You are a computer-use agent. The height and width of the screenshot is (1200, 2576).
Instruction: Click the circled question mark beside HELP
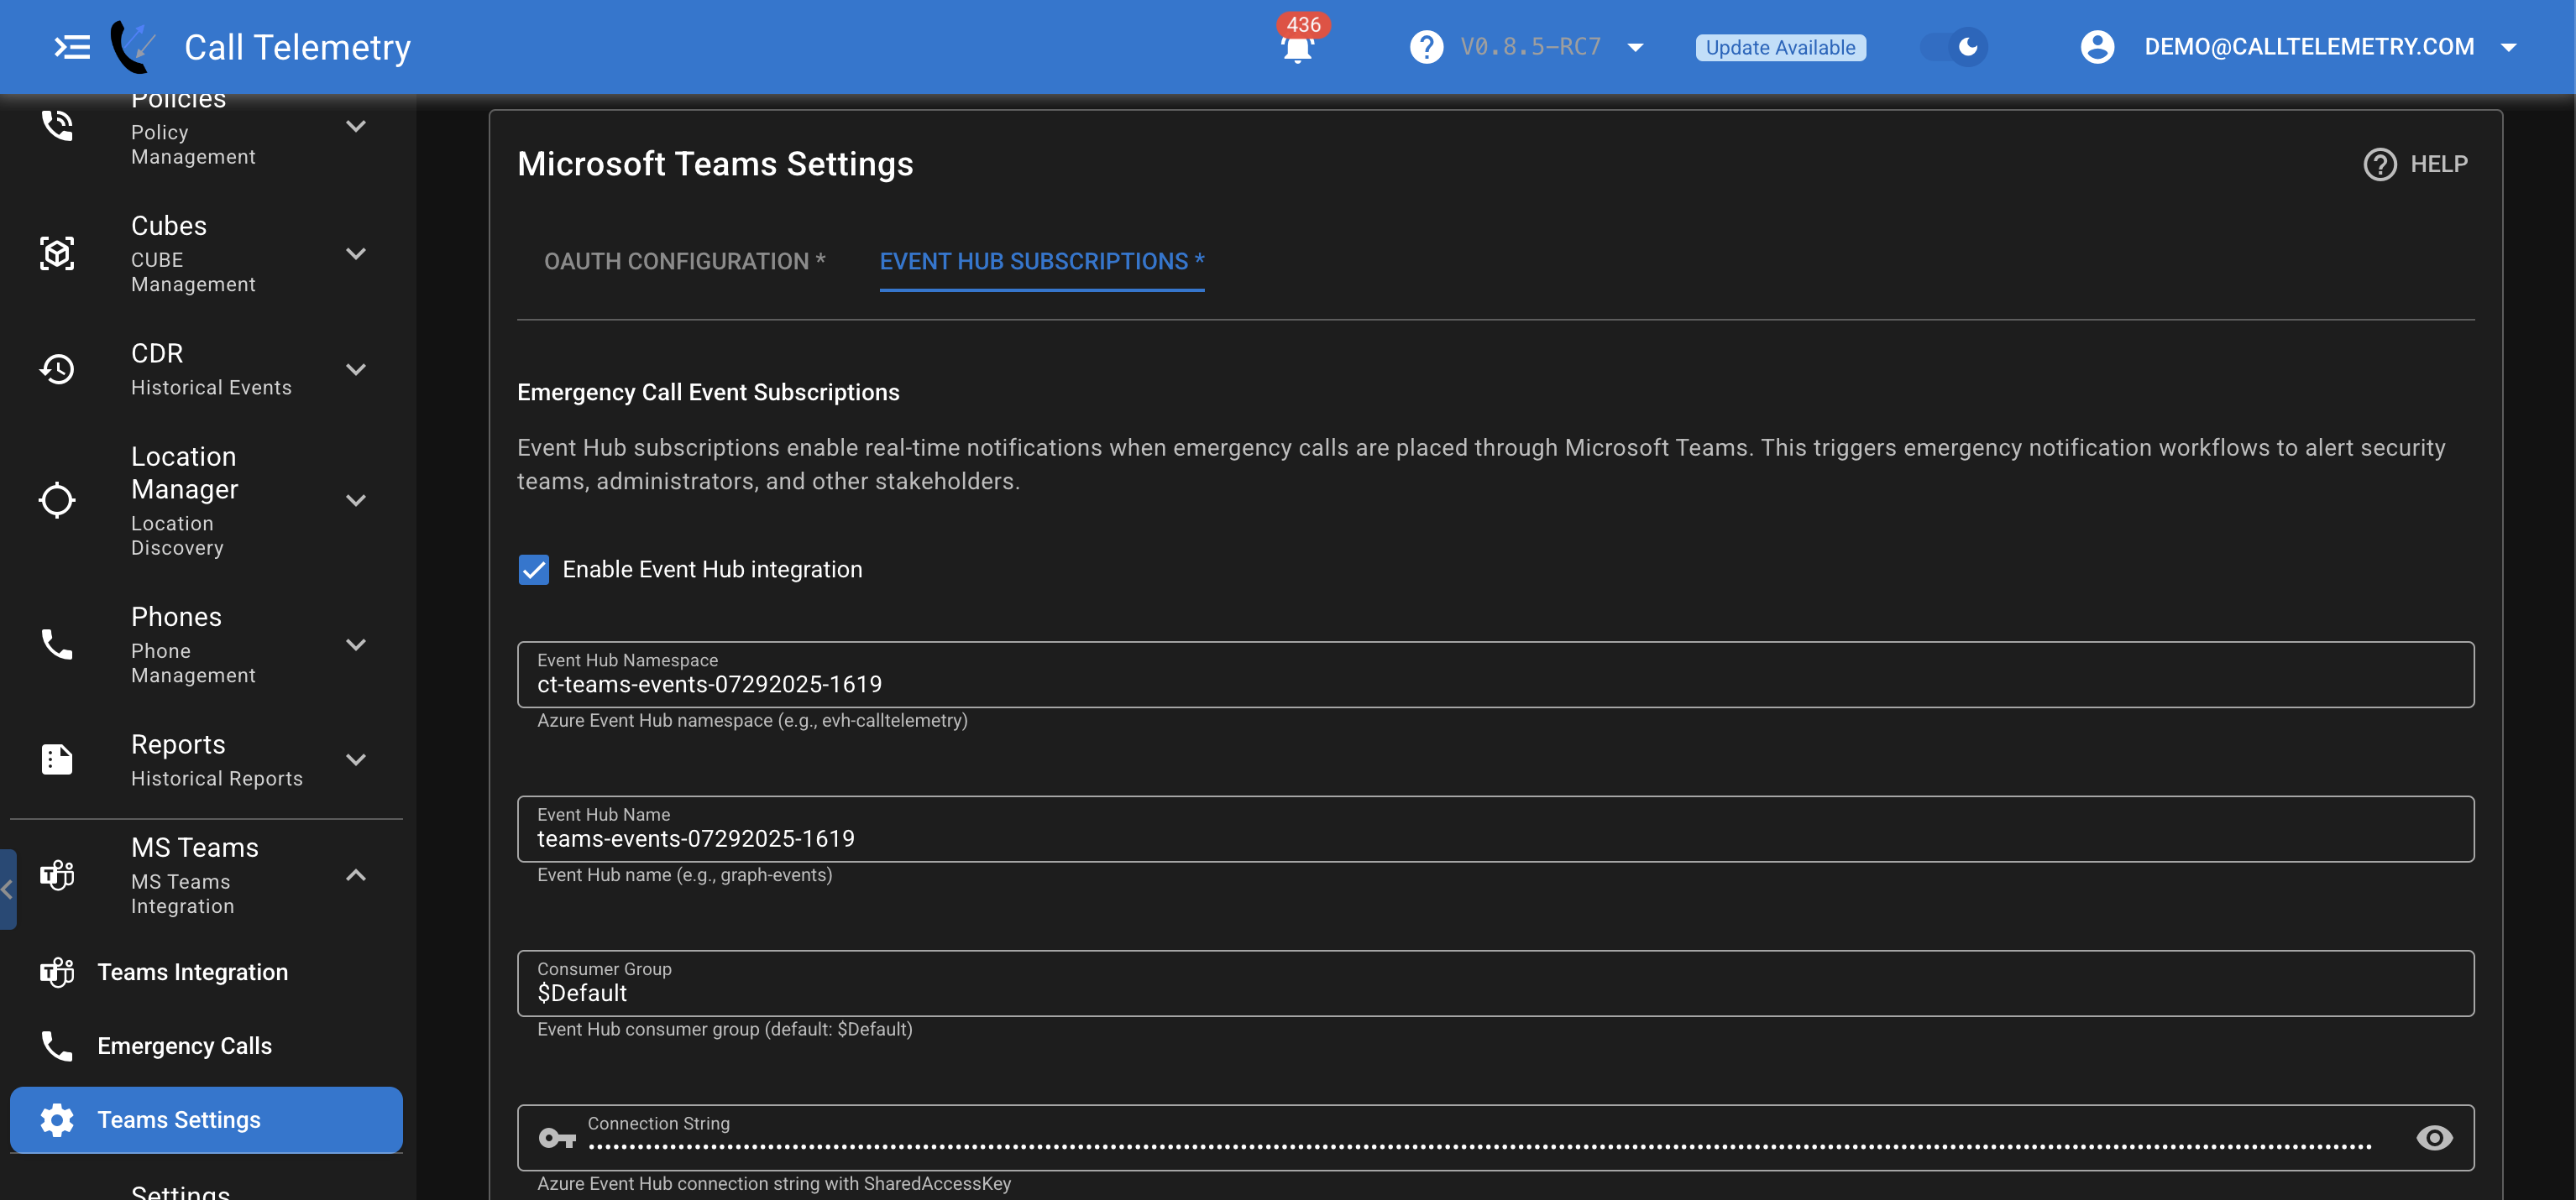click(x=2379, y=164)
